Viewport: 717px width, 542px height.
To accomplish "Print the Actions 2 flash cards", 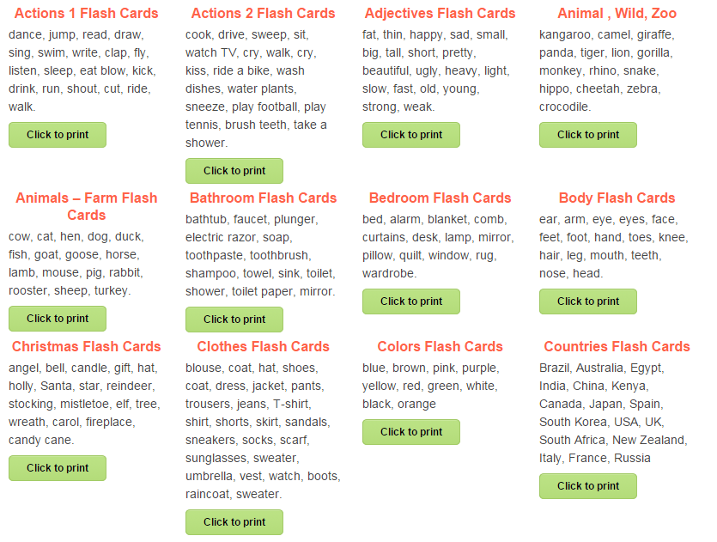I will 234,171.
